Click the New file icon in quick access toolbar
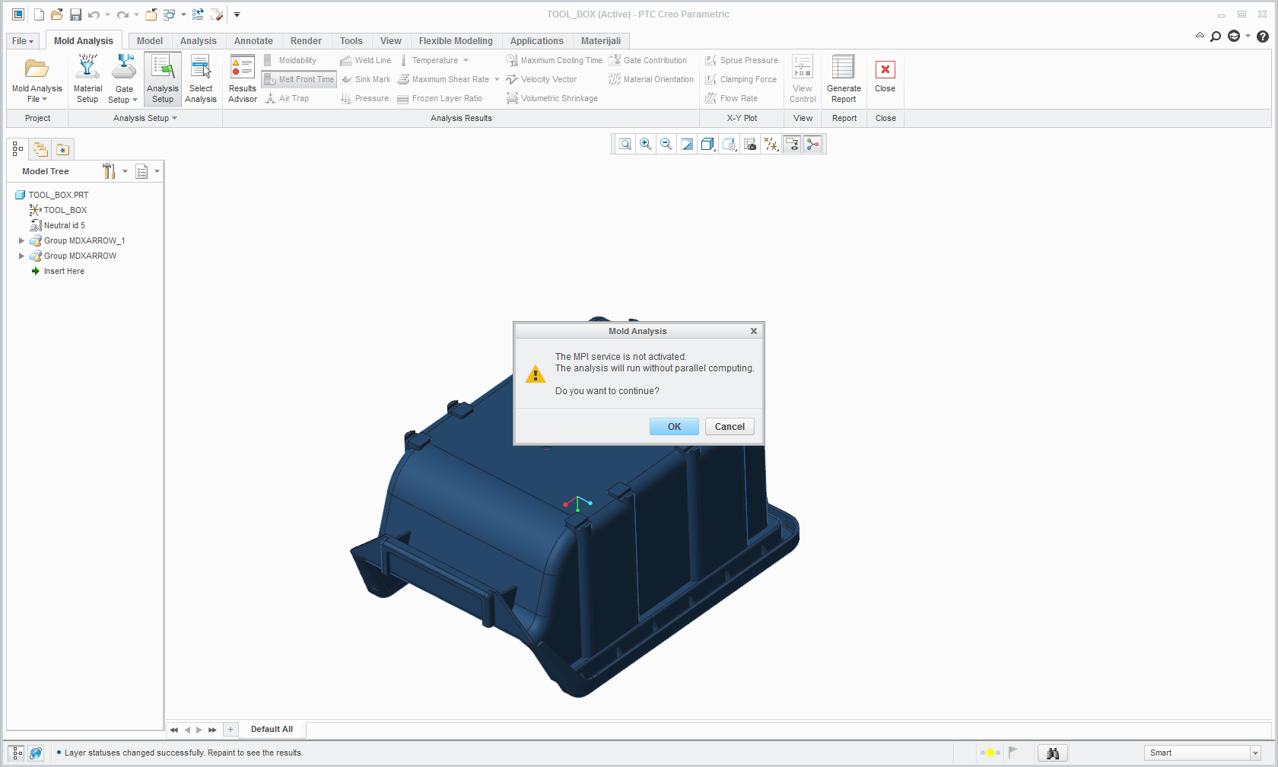Screen dimensions: 1278x767 pos(39,14)
